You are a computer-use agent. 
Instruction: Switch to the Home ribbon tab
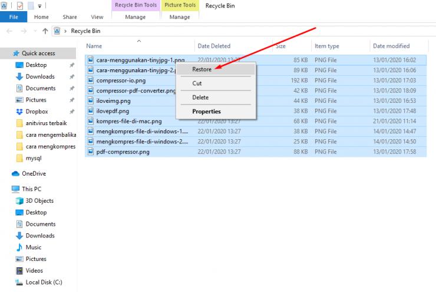click(x=41, y=17)
